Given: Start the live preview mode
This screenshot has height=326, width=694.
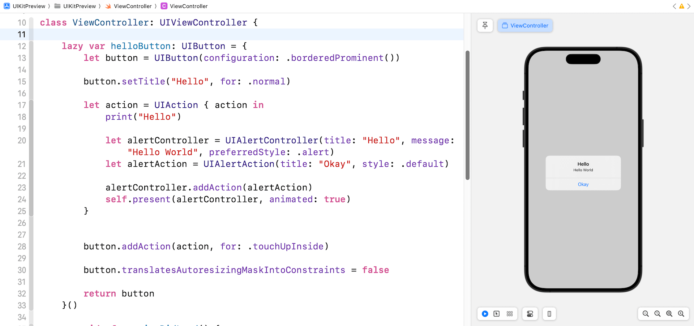Looking at the screenshot, I should coord(485,314).
